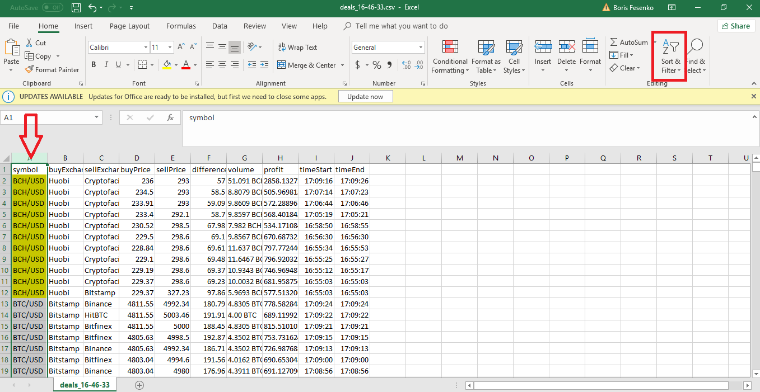
Task: Open Customize Quick Access Toolbar dropdown
Action: [131, 8]
